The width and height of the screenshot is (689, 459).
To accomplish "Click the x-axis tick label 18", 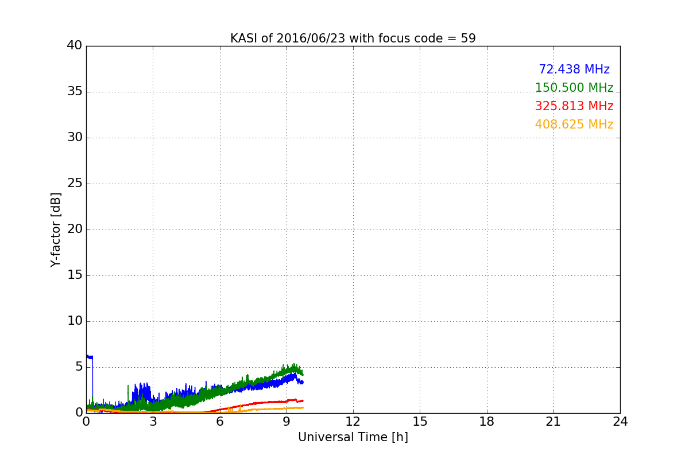I will coord(487,422).
